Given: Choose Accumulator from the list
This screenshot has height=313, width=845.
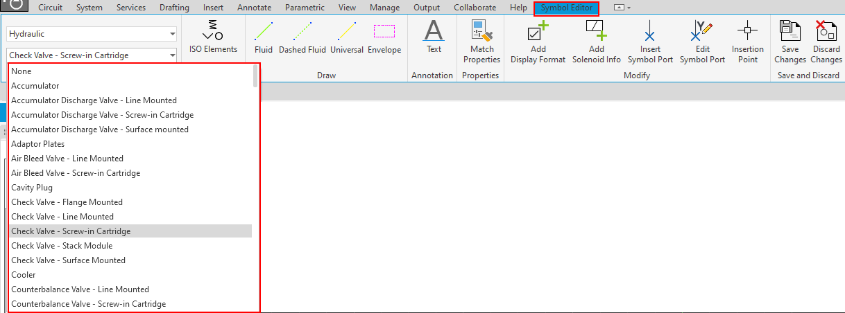Looking at the screenshot, I should [x=130, y=86].
